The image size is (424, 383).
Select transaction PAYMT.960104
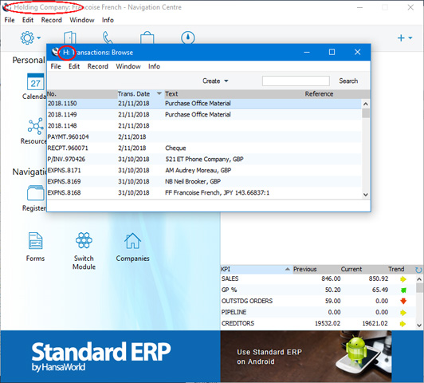pos(204,137)
